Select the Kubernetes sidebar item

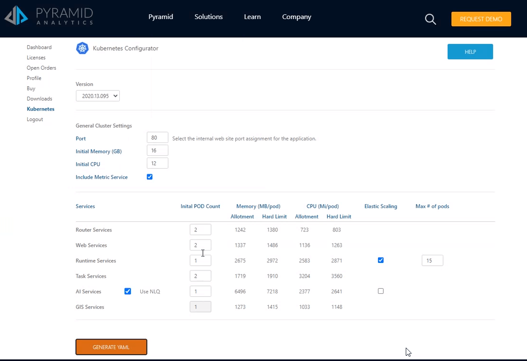pos(41,109)
